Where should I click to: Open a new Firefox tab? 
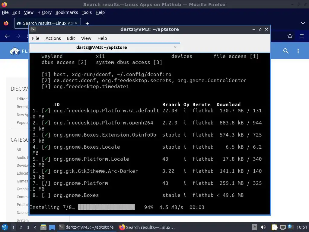pos(87,23)
